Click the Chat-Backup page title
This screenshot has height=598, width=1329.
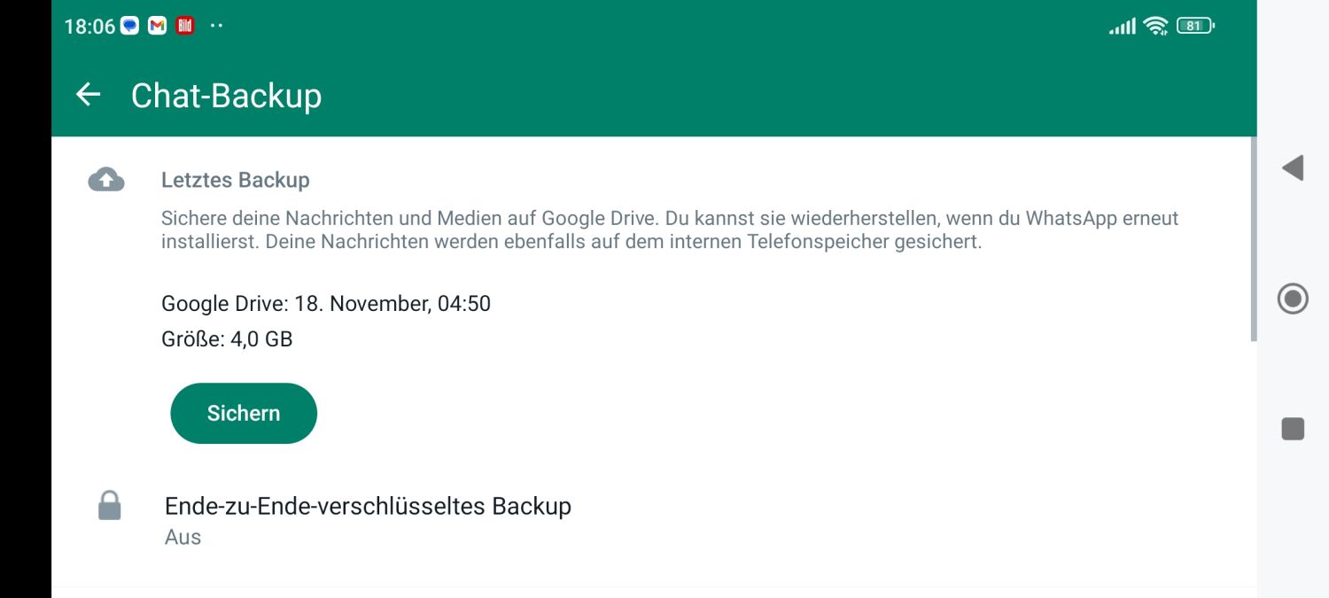coord(226,96)
